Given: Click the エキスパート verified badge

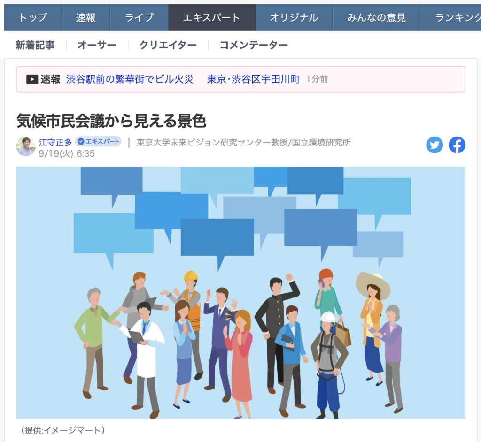Looking at the screenshot, I should 98,142.
